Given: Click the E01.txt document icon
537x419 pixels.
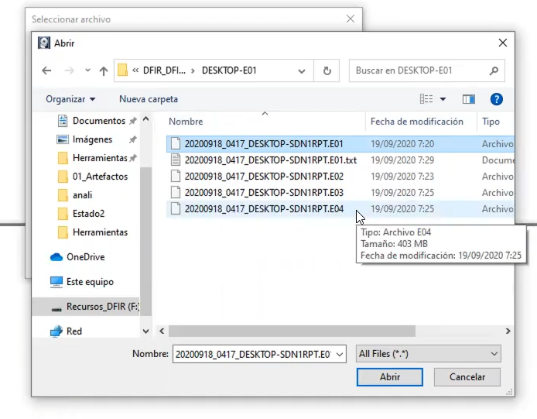Looking at the screenshot, I should point(176,160).
